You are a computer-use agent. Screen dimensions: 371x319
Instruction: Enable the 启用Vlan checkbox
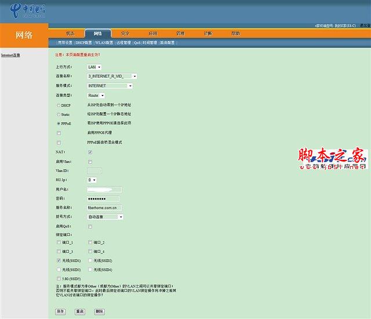pyautogui.click(x=90, y=162)
